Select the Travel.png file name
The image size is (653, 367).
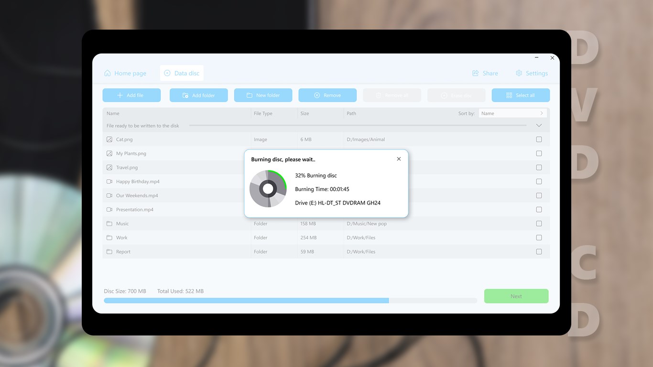(x=127, y=167)
